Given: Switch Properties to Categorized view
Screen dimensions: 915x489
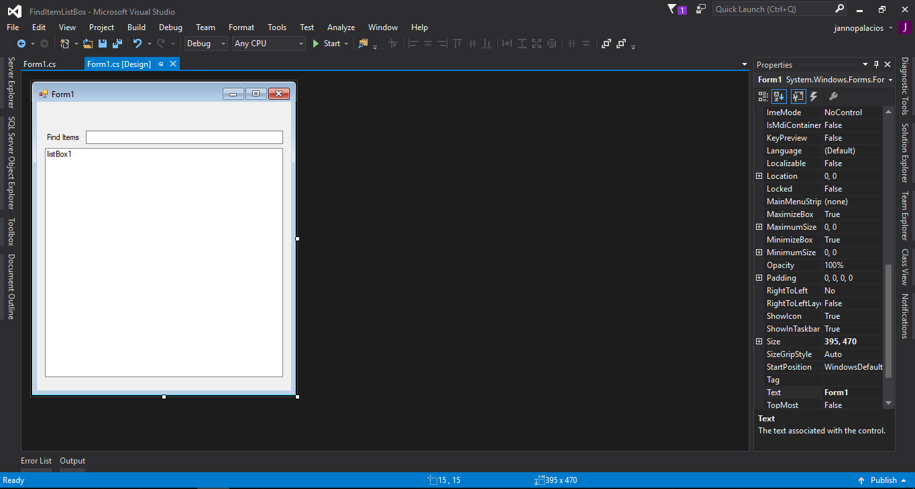Looking at the screenshot, I should [763, 96].
